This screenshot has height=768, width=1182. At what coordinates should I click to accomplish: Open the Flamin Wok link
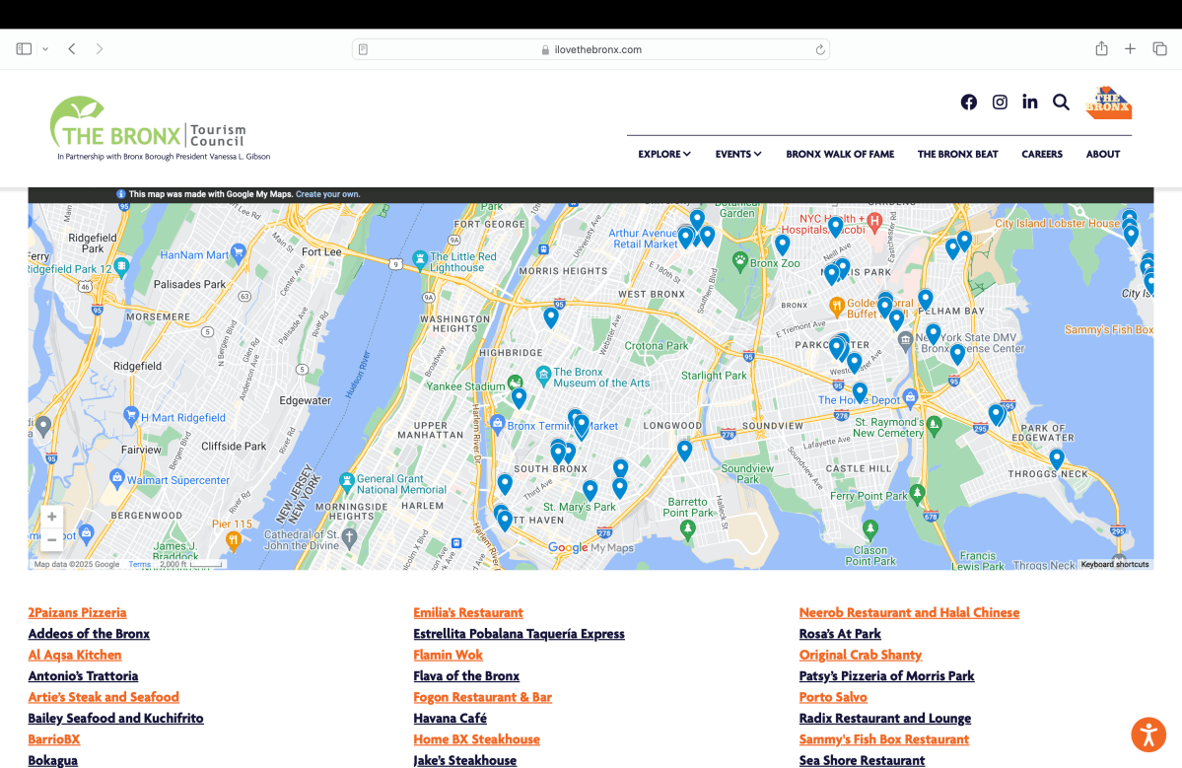(x=448, y=655)
